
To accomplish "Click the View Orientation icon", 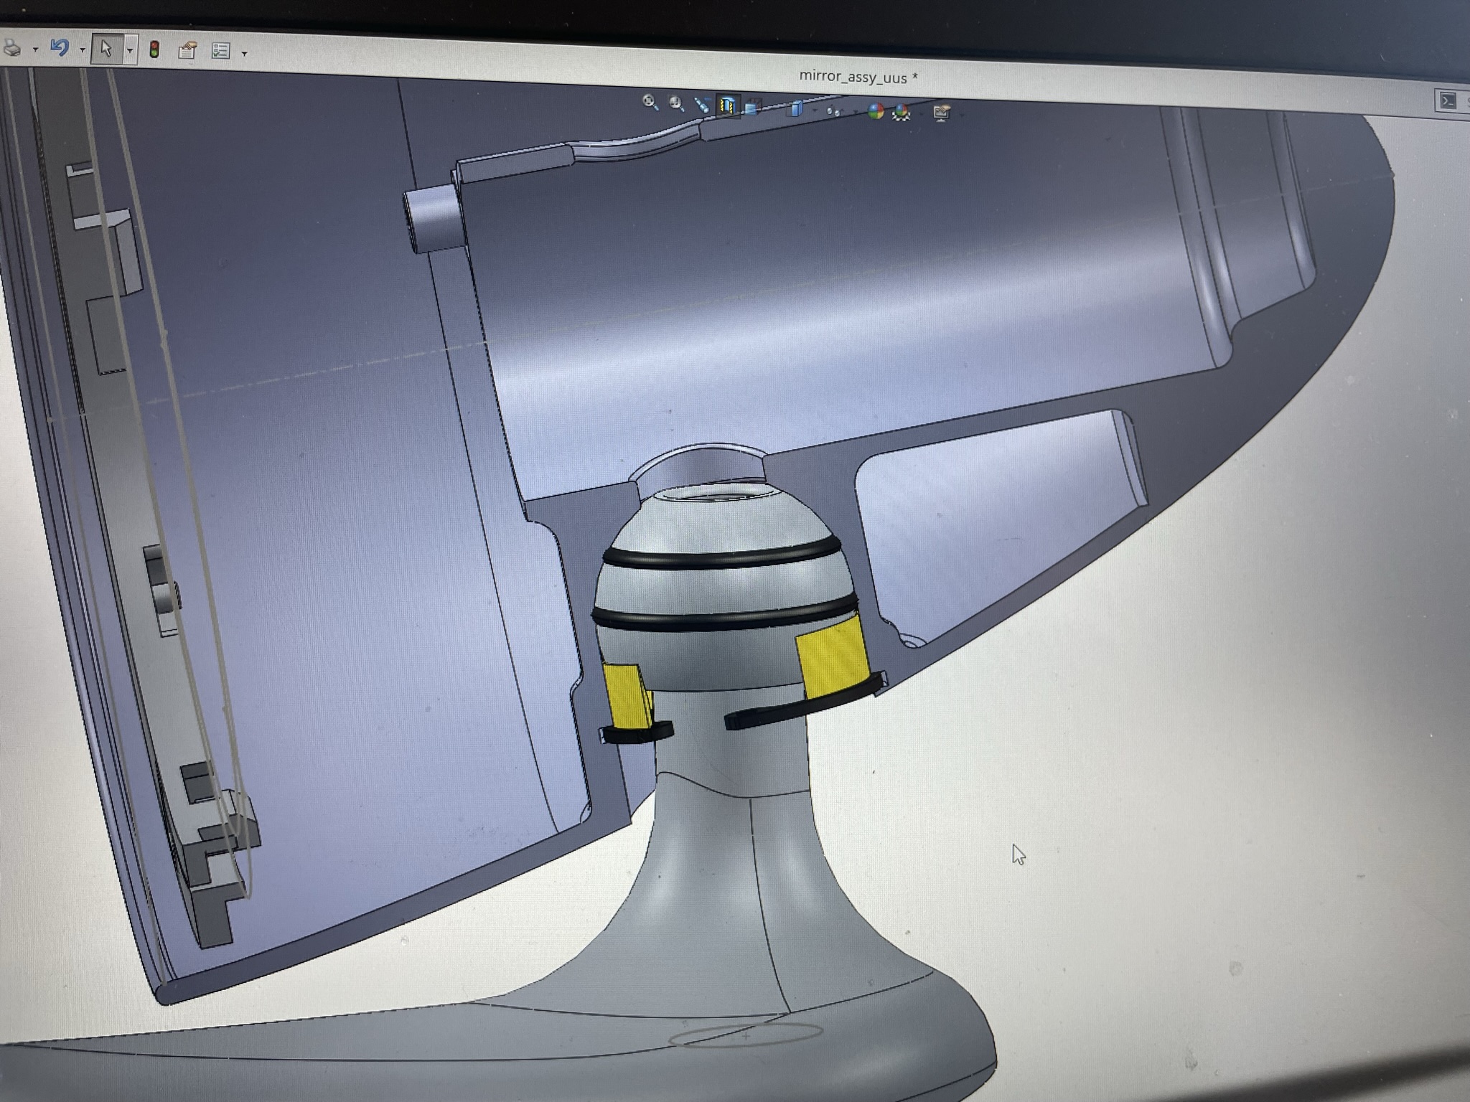I will (752, 108).
